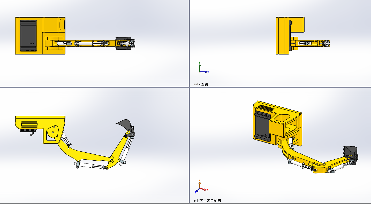This screenshot has height=204, width=371.
Task: Click the coordinate triad above "*上下二等角轴测"
Action: 201,186
